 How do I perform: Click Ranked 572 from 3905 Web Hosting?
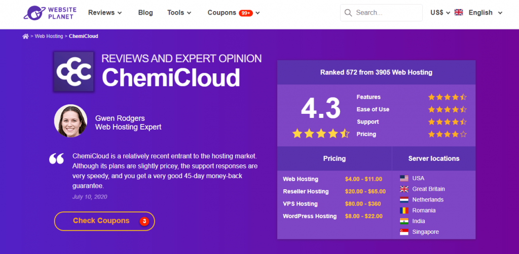376,72
